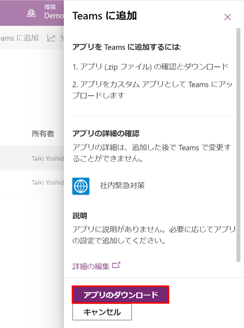
Task: Sort by the 所有者 column header
Action: coord(43,134)
